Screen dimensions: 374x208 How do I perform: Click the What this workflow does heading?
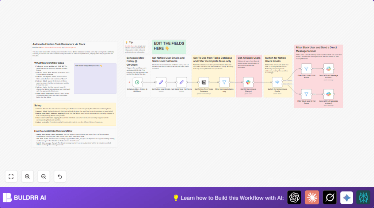coord(49,63)
